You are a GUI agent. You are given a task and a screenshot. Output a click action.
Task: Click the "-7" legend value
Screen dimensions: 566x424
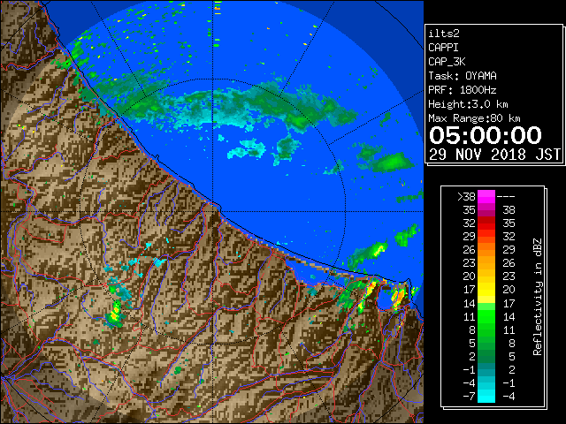[469, 397]
